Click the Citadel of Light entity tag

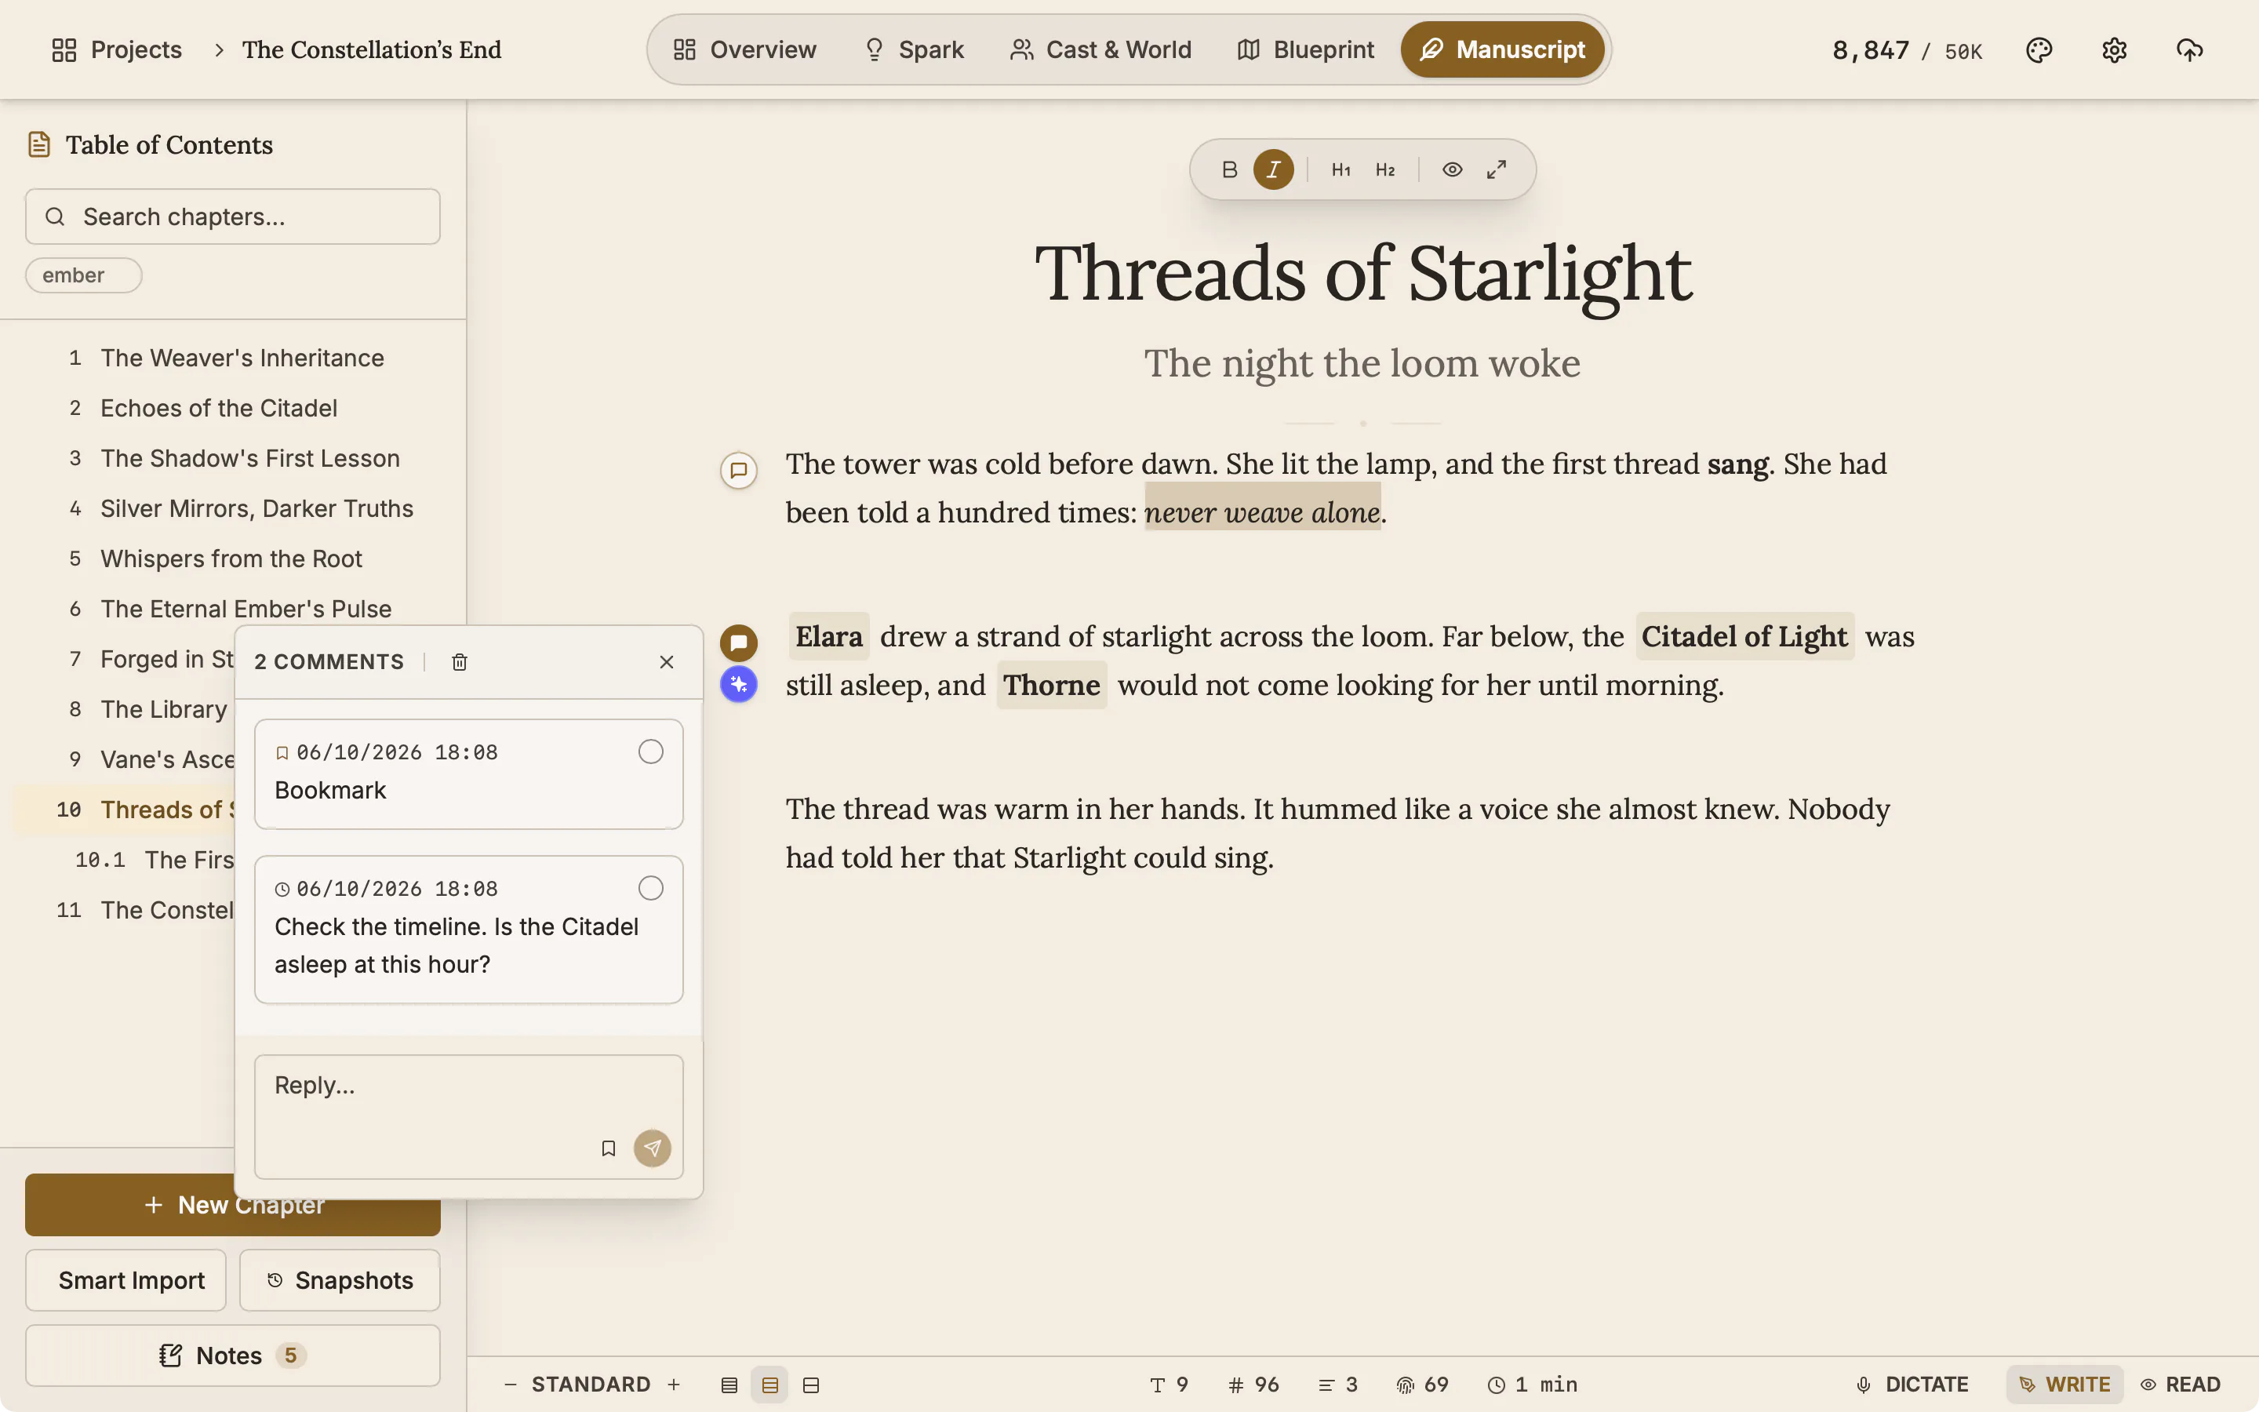click(1744, 636)
